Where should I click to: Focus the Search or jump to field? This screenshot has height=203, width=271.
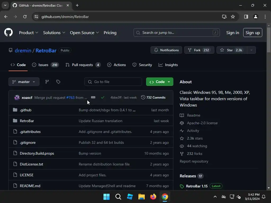click(177, 33)
